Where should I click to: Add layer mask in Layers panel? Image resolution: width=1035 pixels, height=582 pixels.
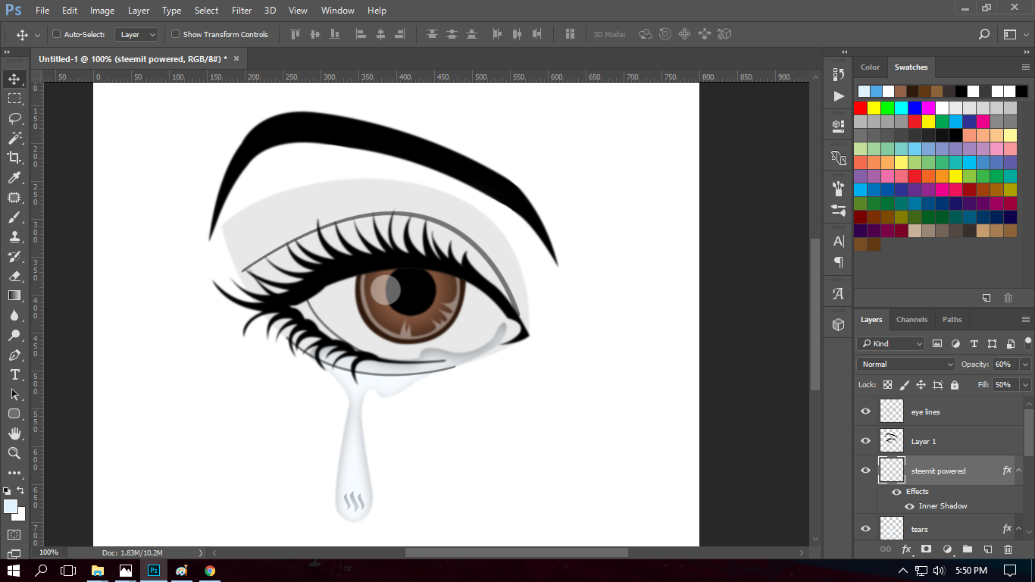pos(926,549)
